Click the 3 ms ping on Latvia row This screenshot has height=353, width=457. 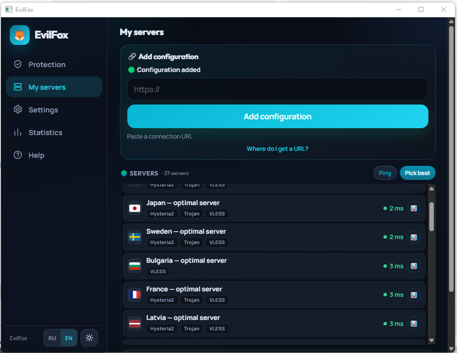point(393,324)
